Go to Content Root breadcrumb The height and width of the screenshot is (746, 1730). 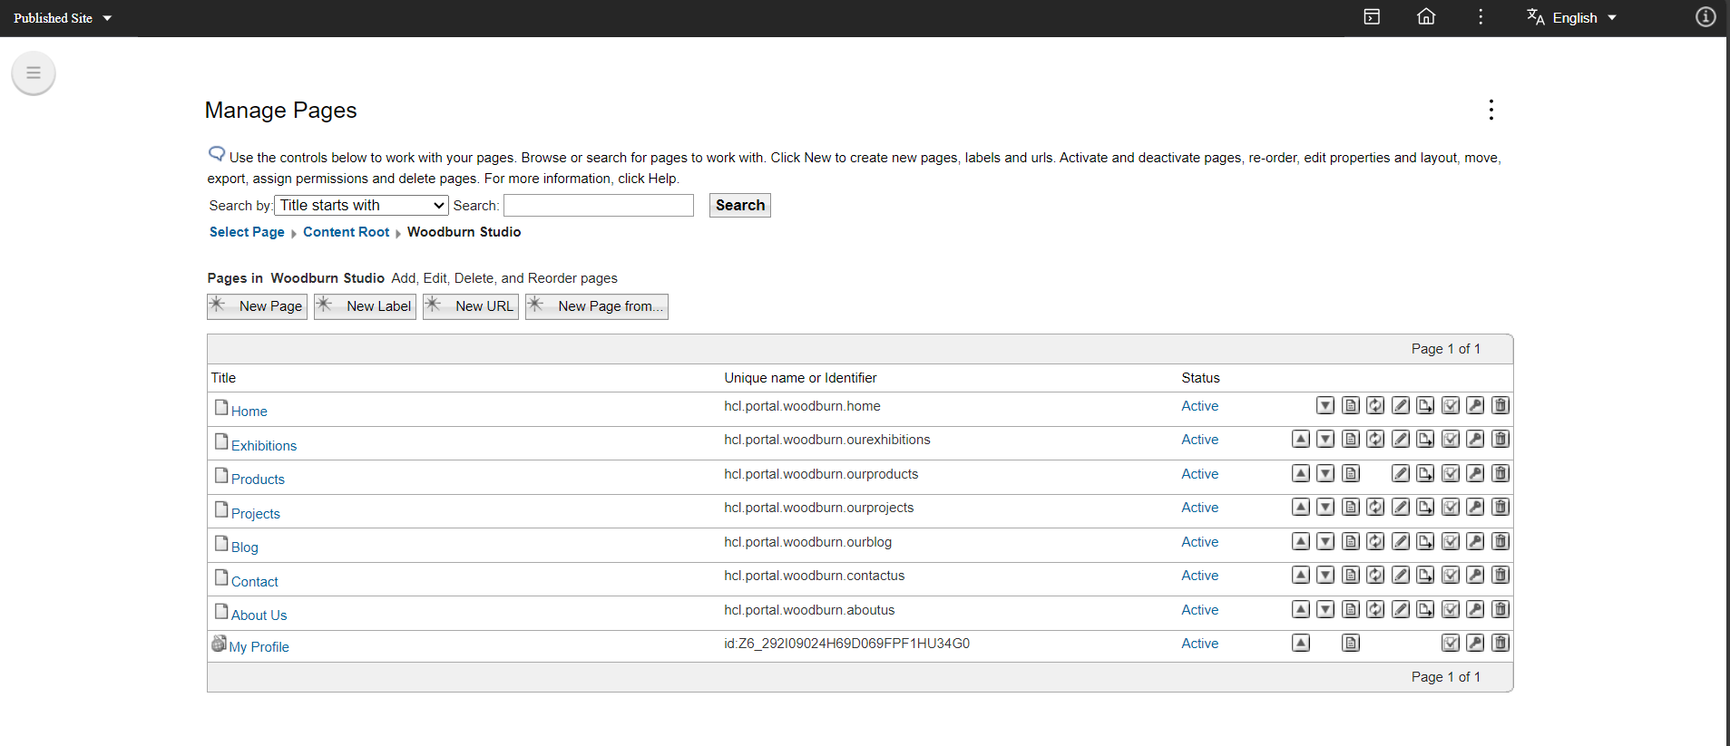pyautogui.click(x=346, y=232)
